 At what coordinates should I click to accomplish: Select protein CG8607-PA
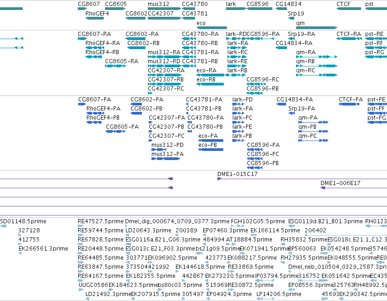tap(82, 104)
